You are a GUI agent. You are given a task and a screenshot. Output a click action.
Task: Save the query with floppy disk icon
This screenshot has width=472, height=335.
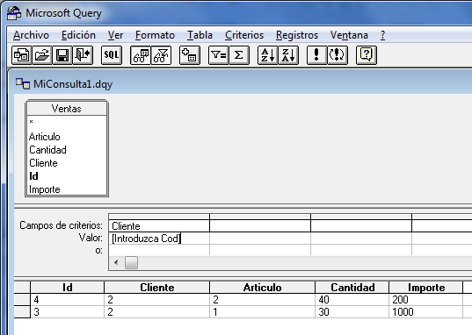[62, 55]
